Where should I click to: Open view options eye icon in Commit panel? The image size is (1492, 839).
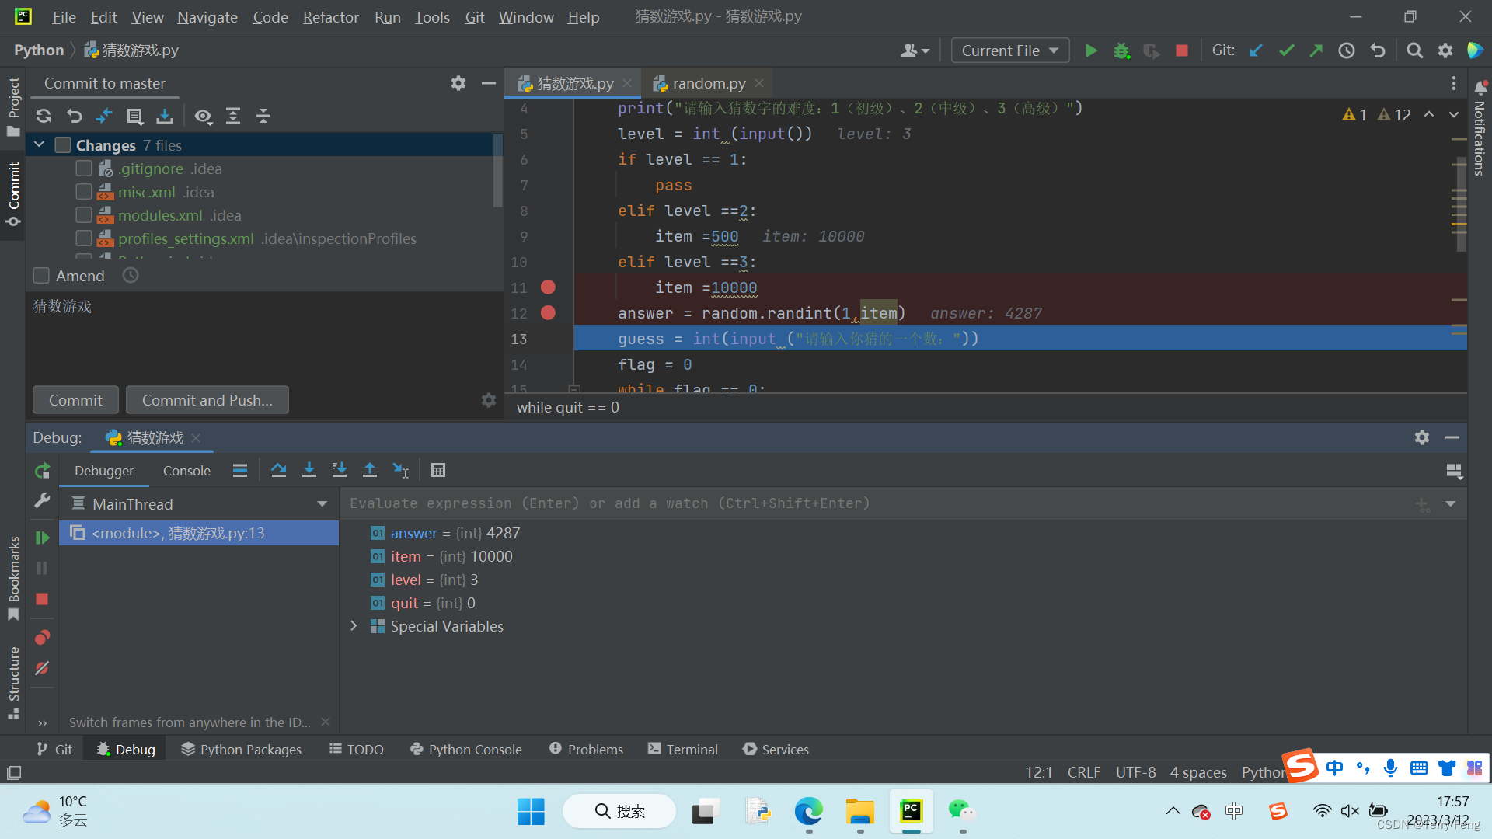(x=204, y=116)
